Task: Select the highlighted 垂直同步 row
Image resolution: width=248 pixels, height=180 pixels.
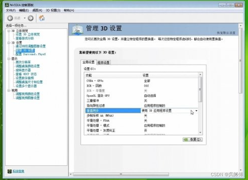Action: [x=141, y=111]
